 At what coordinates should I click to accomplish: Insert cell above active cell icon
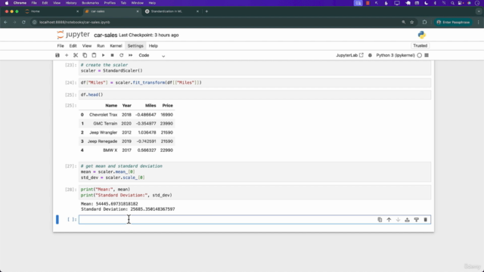tap(407, 220)
